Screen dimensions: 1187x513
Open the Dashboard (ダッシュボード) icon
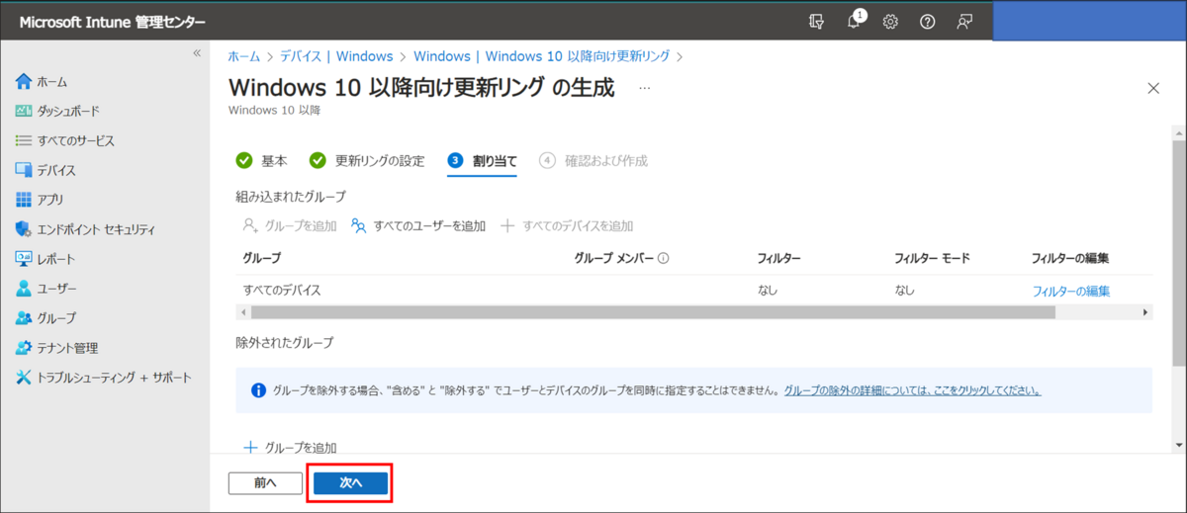pos(25,111)
